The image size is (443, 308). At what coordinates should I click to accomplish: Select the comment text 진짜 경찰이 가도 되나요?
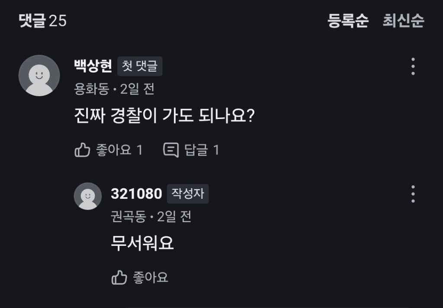click(x=164, y=116)
